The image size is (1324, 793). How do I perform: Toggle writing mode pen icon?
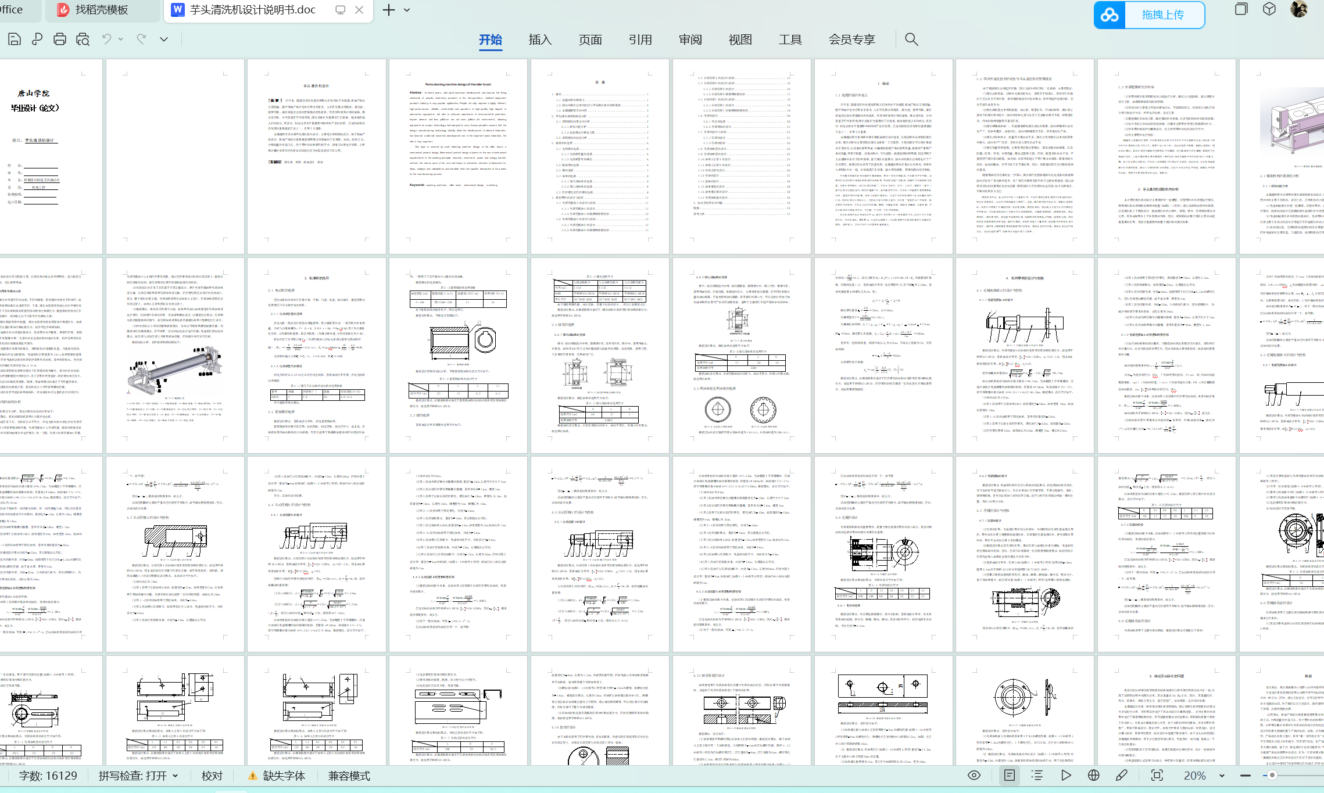(1122, 775)
